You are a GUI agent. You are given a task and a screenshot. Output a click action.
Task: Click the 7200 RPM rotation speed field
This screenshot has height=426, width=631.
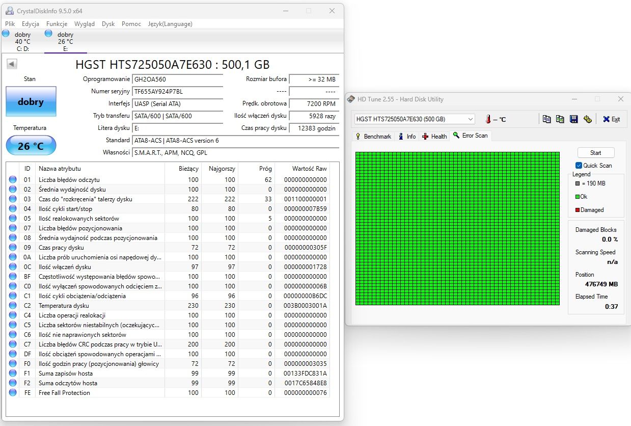coord(314,104)
